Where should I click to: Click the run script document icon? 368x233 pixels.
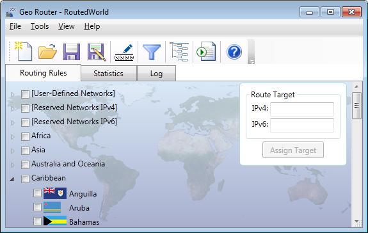(x=206, y=51)
